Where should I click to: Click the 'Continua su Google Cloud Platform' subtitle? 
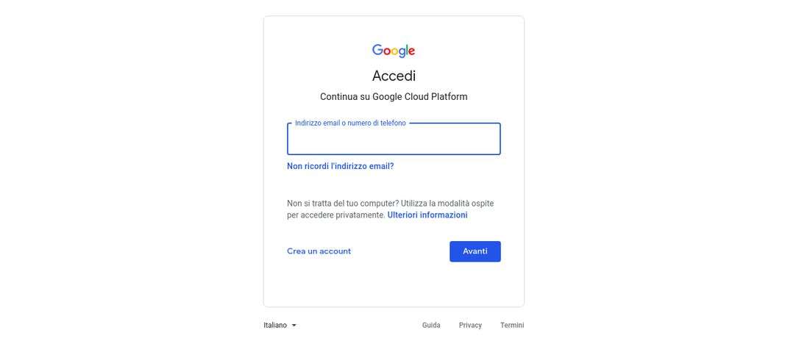click(x=394, y=97)
